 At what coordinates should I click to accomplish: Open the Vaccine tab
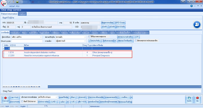click(x=95, y=33)
